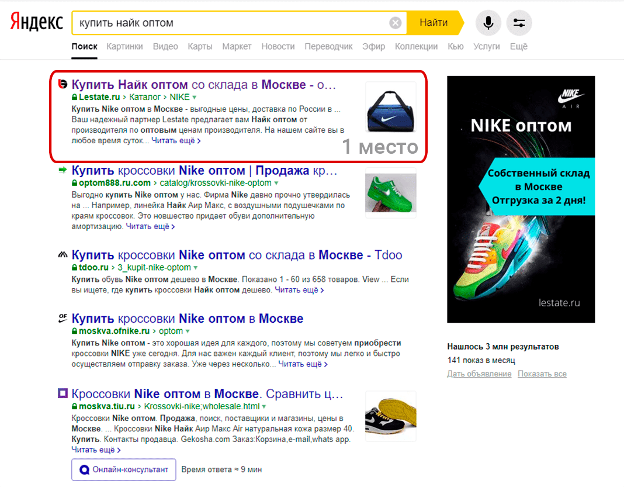Expand dropdown arrow after optom888 catalog path

276,183
